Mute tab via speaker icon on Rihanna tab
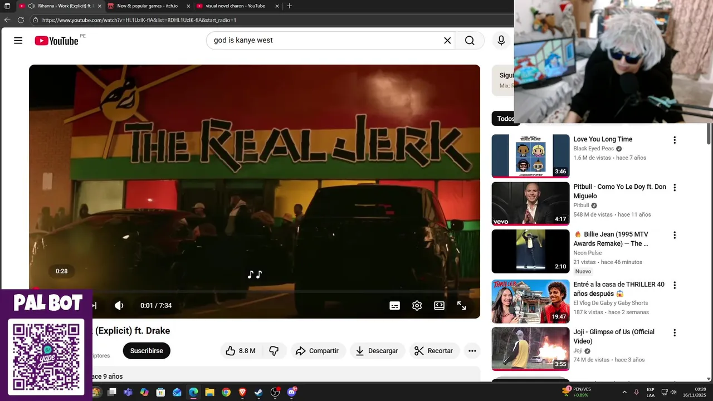Viewport: 713px width, 401px height. 32,6
